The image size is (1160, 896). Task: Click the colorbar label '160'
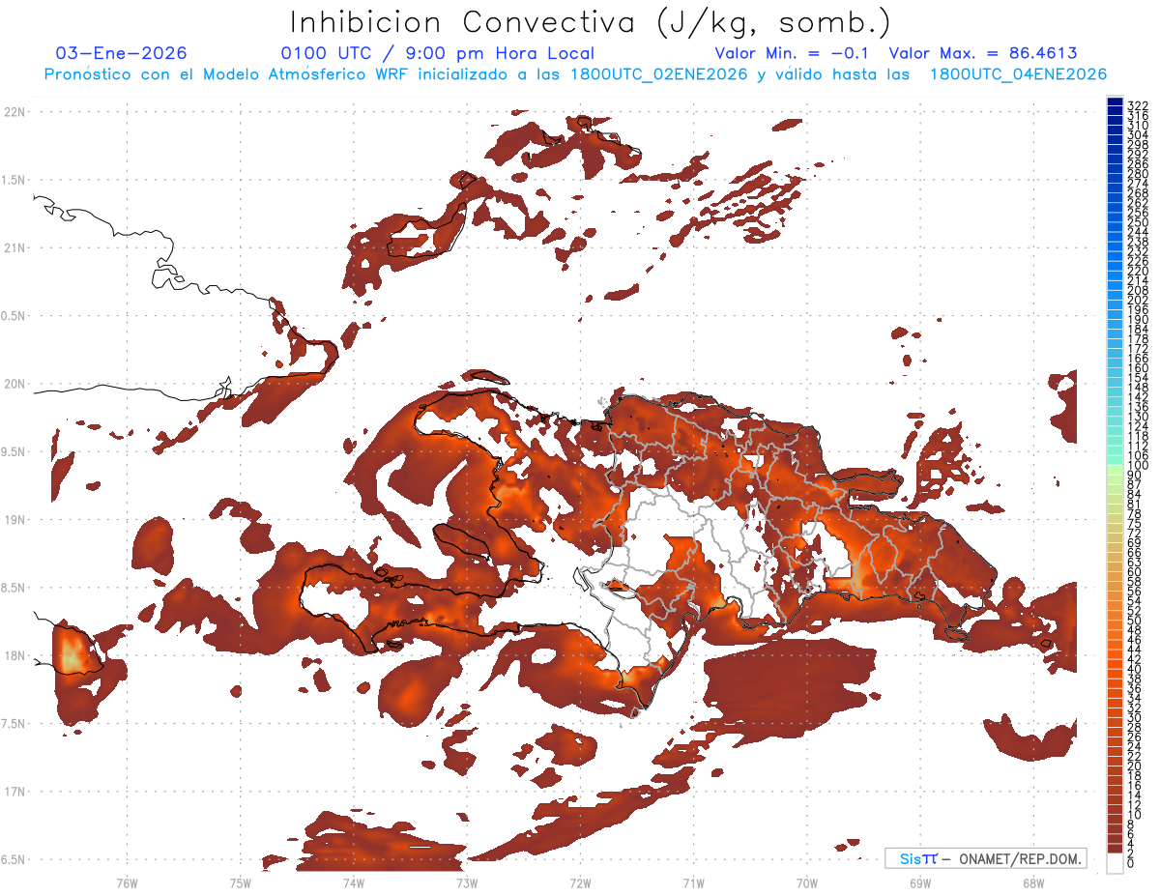coord(1139,368)
